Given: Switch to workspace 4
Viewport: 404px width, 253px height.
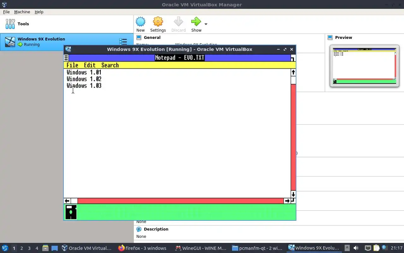Looking at the screenshot, I should tap(37, 248).
